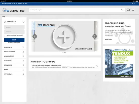Select the third carousel dot
Viewport: 139px width, 104px height.
66,53
